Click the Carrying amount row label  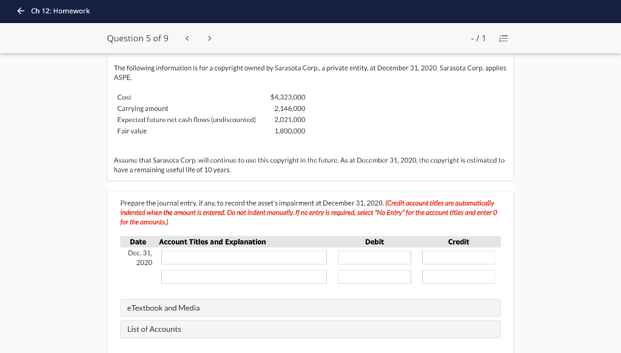coord(143,109)
